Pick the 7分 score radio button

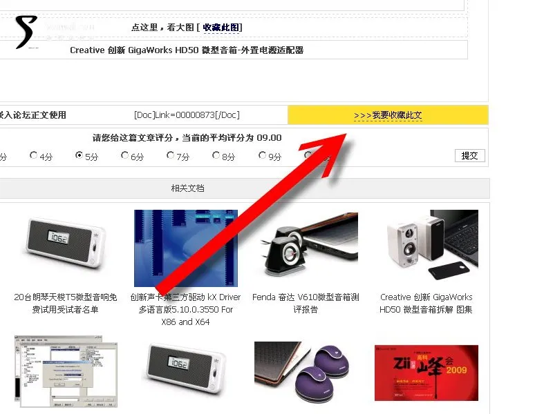pyautogui.click(x=170, y=155)
